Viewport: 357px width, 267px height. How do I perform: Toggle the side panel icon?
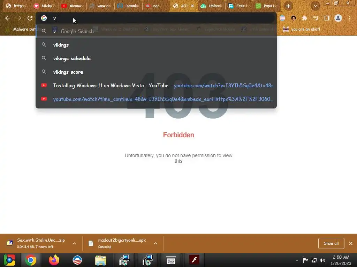327,18
